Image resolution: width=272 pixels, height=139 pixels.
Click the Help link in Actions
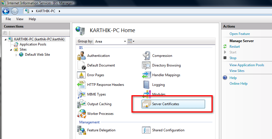point(233,78)
